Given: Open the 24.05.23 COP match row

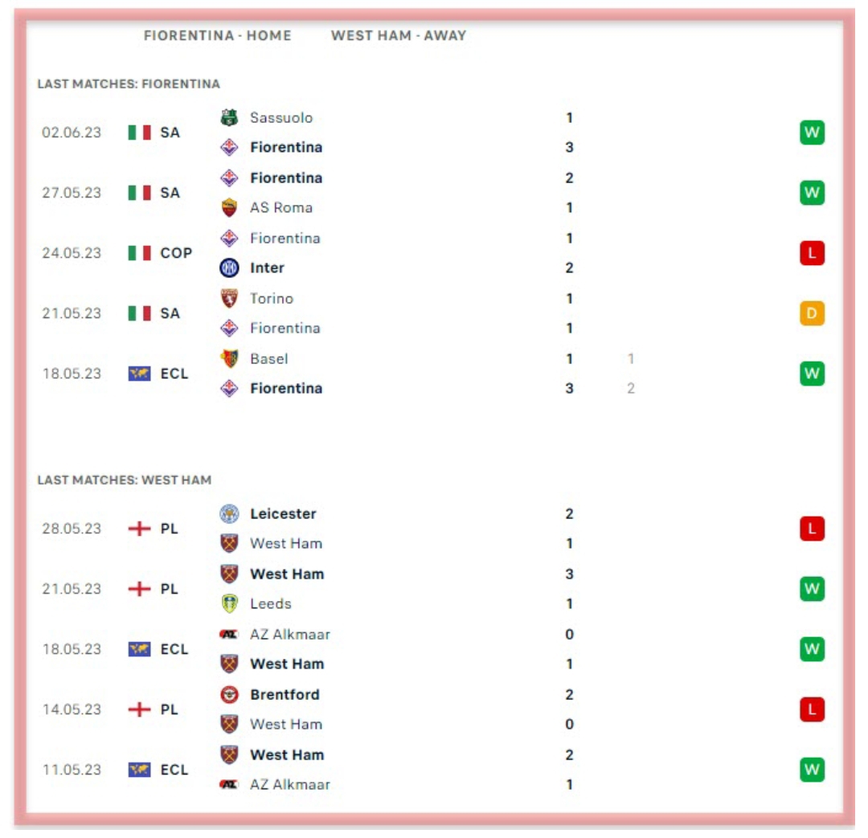Looking at the screenshot, I should pyautogui.click(x=402, y=253).
